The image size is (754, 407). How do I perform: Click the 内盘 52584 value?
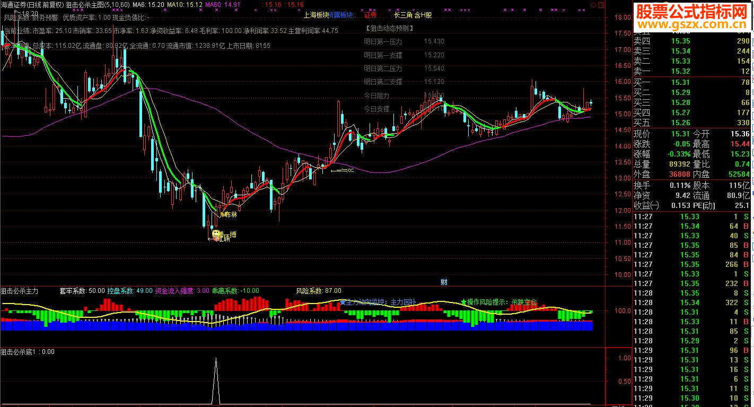pos(739,174)
